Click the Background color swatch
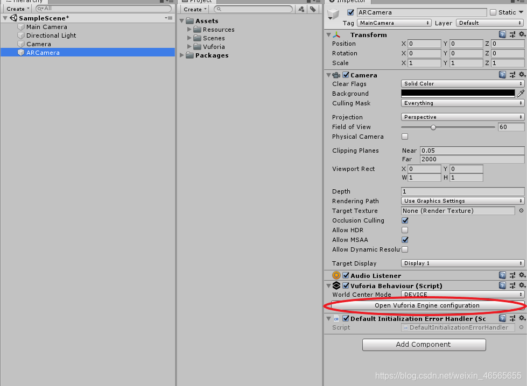The width and height of the screenshot is (527, 386). click(x=458, y=94)
